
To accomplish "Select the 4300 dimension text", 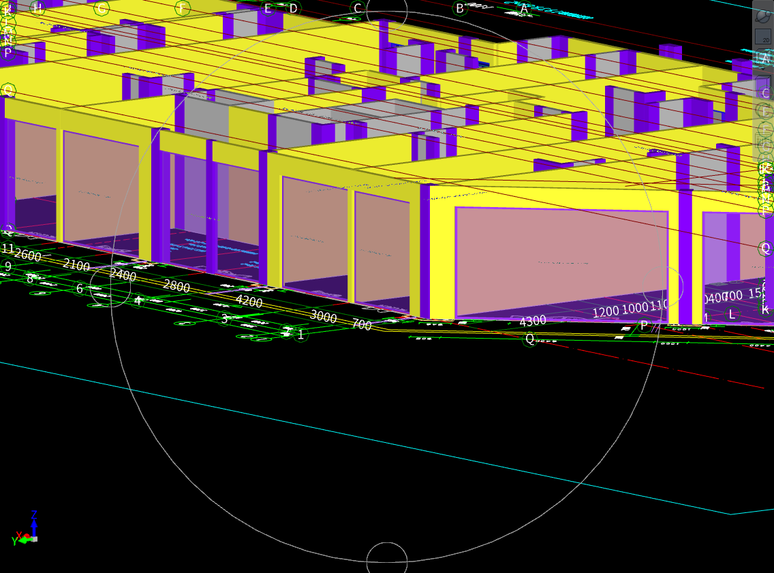I will tap(533, 322).
